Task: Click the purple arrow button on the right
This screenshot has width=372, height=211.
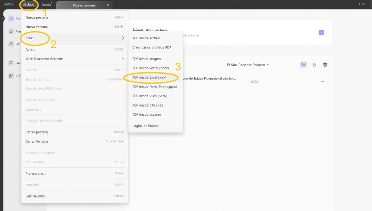Action: coord(321,32)
